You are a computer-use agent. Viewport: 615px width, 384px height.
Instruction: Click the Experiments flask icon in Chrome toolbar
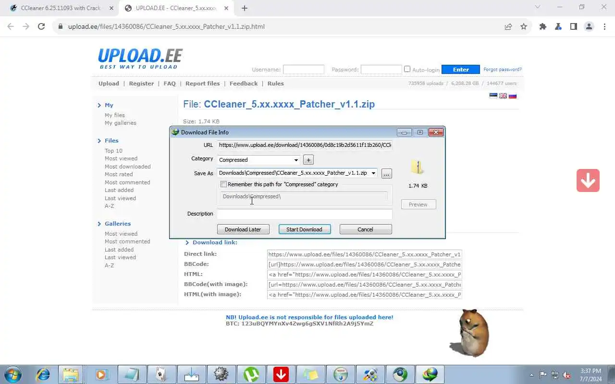click(558, 26)
